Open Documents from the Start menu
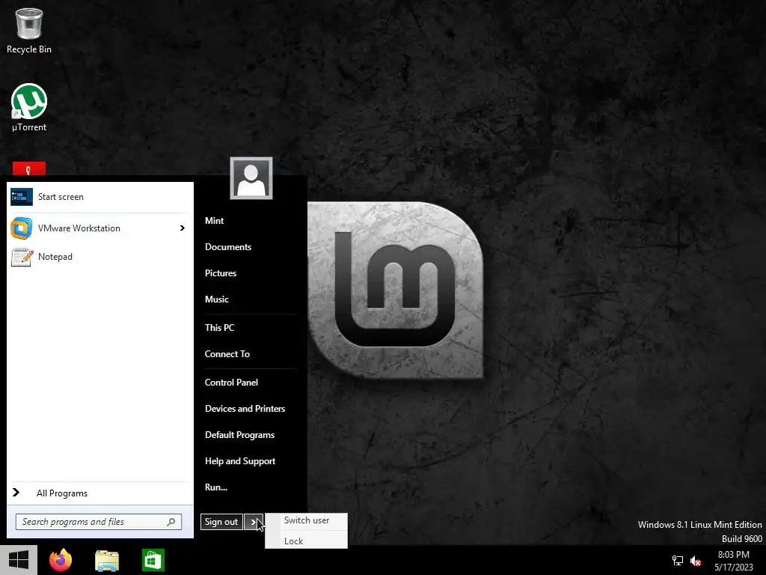This screenshot has width=766, height=575. pyautogui.click(x=228, y=247)
